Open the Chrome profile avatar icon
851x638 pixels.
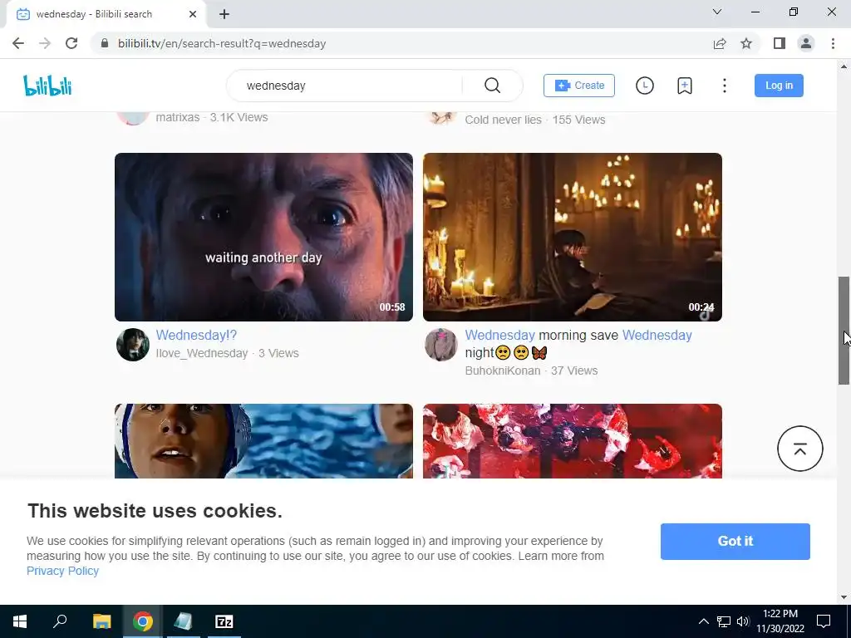[806, 43]
